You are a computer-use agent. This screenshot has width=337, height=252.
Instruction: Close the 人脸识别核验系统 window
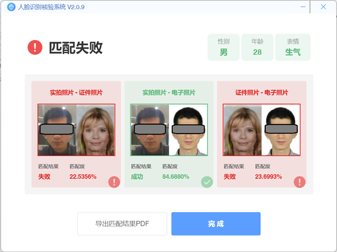coord(323,7)
